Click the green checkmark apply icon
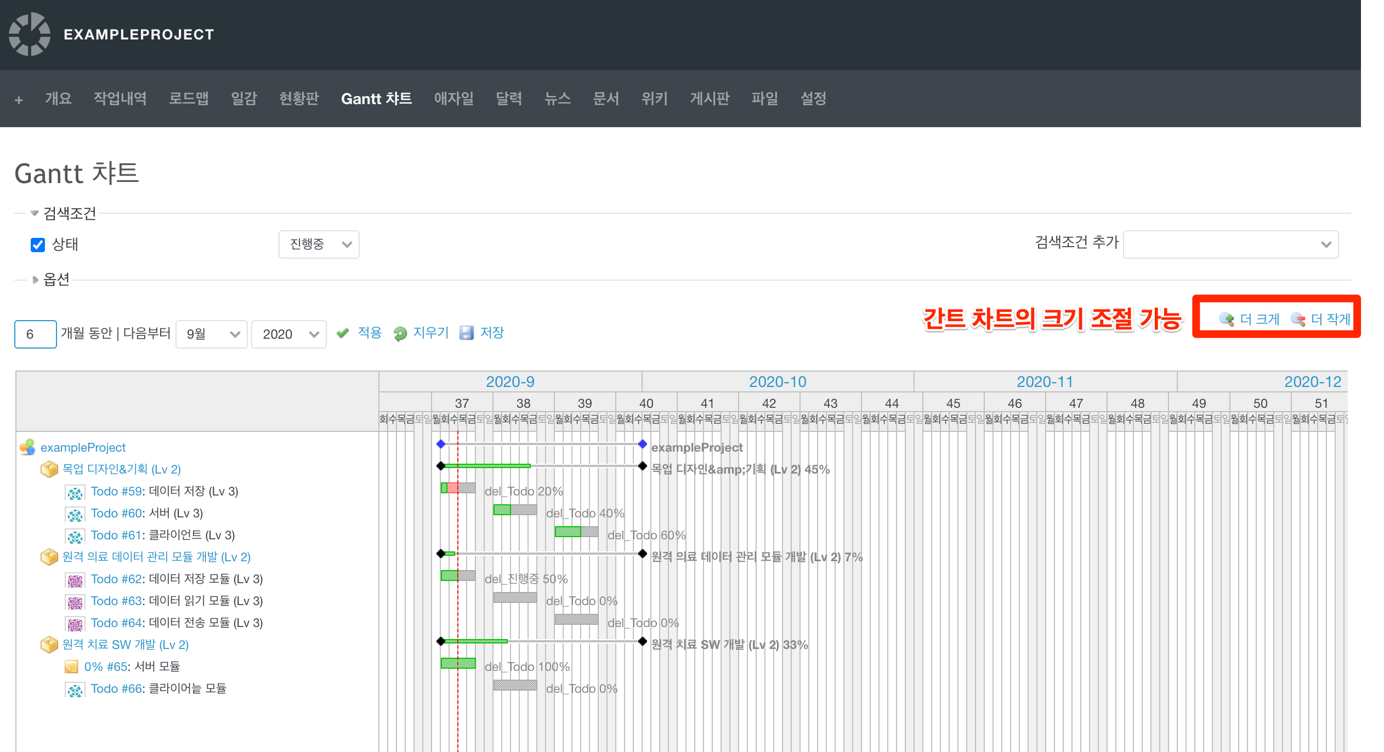This screenshot has width=1384, height=752. pyautogui.click(x=343, y=333)
